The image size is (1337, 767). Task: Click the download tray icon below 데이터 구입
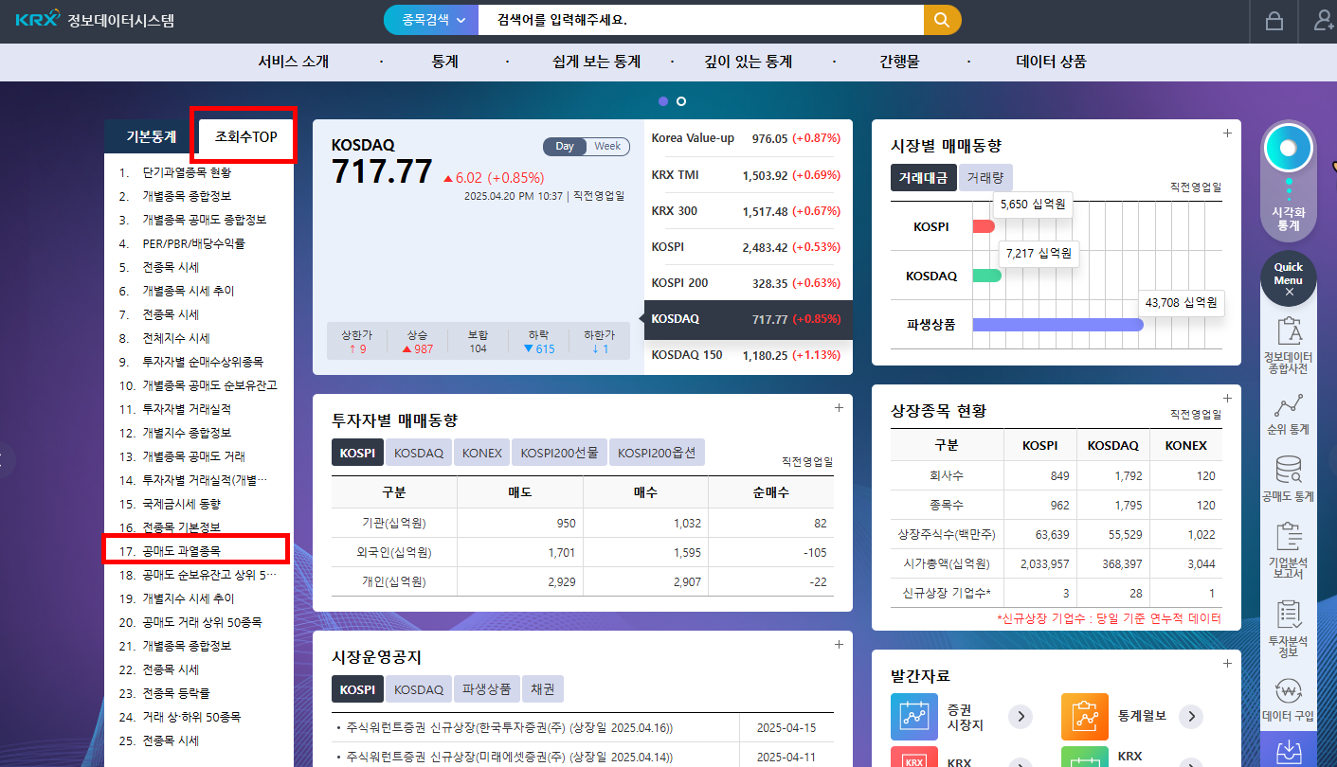point(1289,752)
